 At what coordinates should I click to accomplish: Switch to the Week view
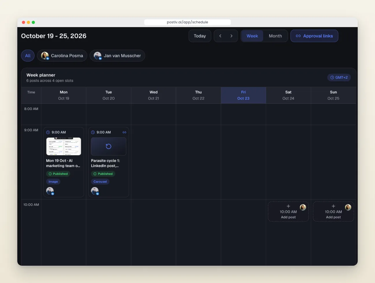click(x=252, y=36)
